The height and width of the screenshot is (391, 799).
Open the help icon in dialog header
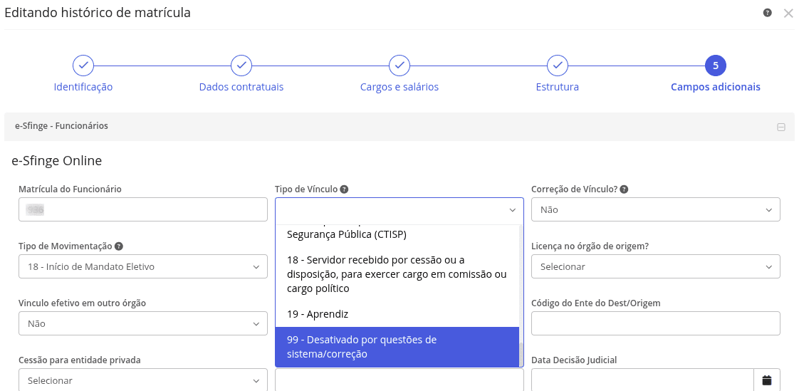(x=768, y=13)
